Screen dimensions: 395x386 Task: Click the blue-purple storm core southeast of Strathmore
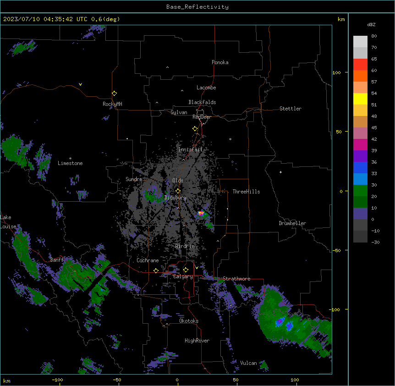tap(280, 322)
